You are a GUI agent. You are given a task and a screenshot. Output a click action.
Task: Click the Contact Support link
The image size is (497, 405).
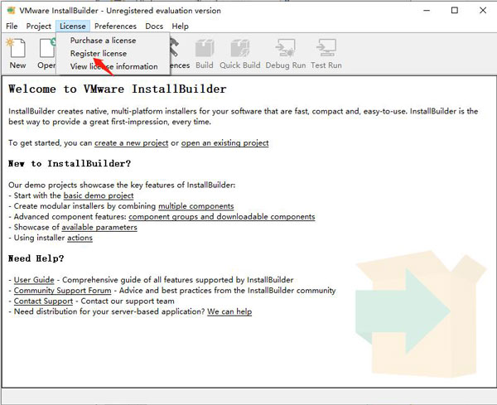pos(43,301)
